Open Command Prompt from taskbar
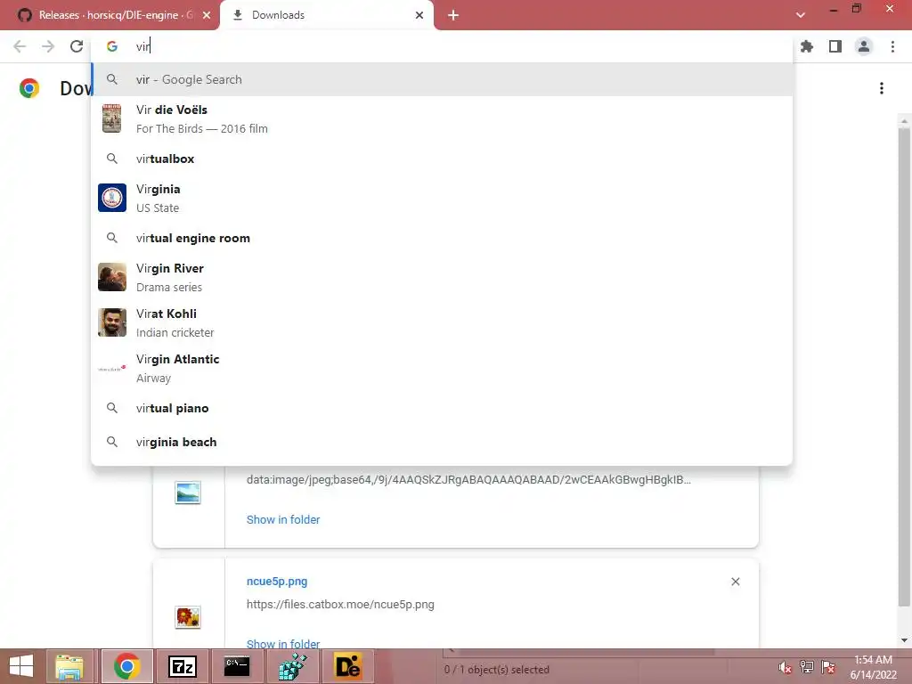Viewport: 912px width, 684px height. click(237, 666)
